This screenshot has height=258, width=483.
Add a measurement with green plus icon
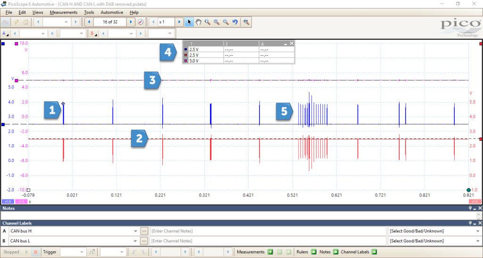click(x=270, y=252)
